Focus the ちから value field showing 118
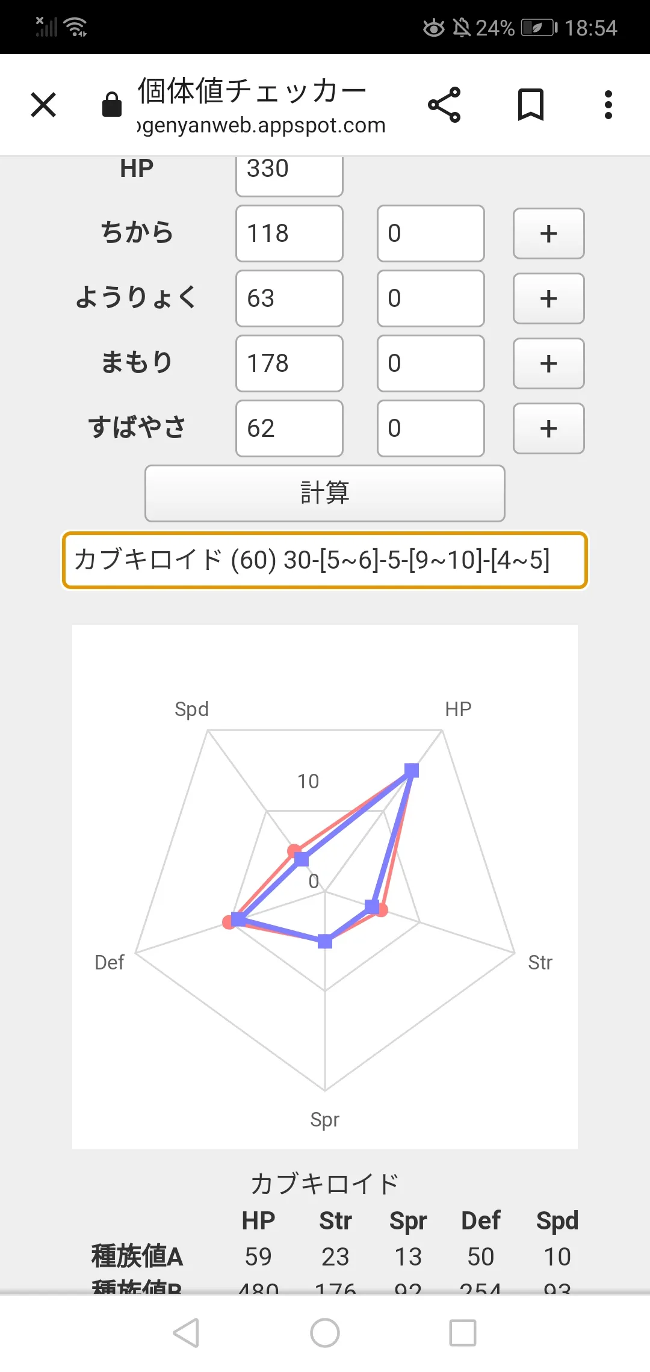Viewport: 650px width, 1372px height. pos(289,233)
